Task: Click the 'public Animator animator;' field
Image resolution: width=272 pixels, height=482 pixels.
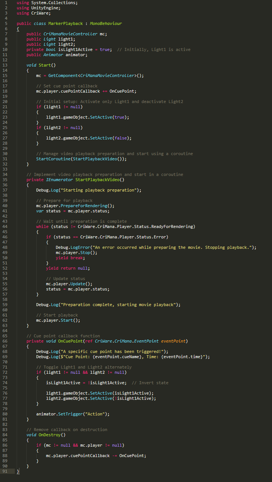Action: 57,55
